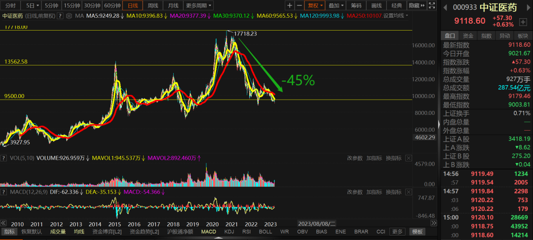Click 换指标 in MACD panel
This screenshot has width=533, height=240.
393,192
